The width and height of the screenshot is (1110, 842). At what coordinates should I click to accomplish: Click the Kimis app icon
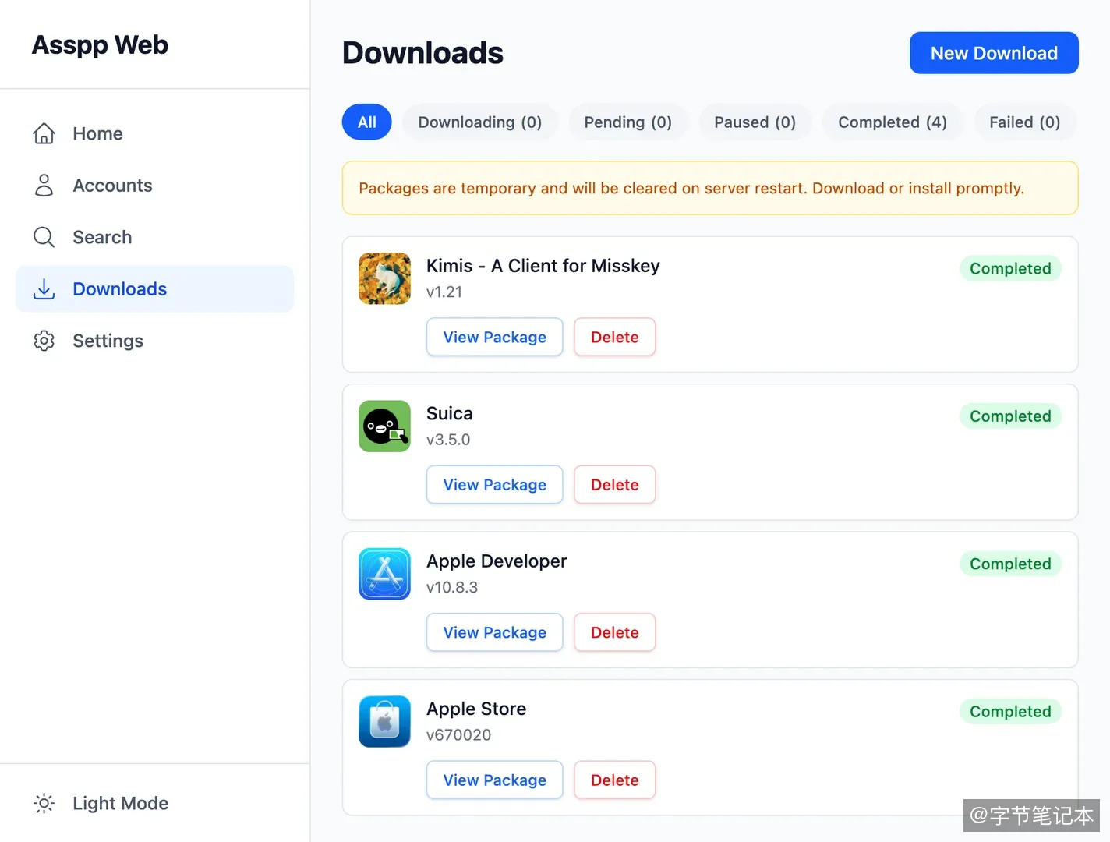[x=384, y=278]
